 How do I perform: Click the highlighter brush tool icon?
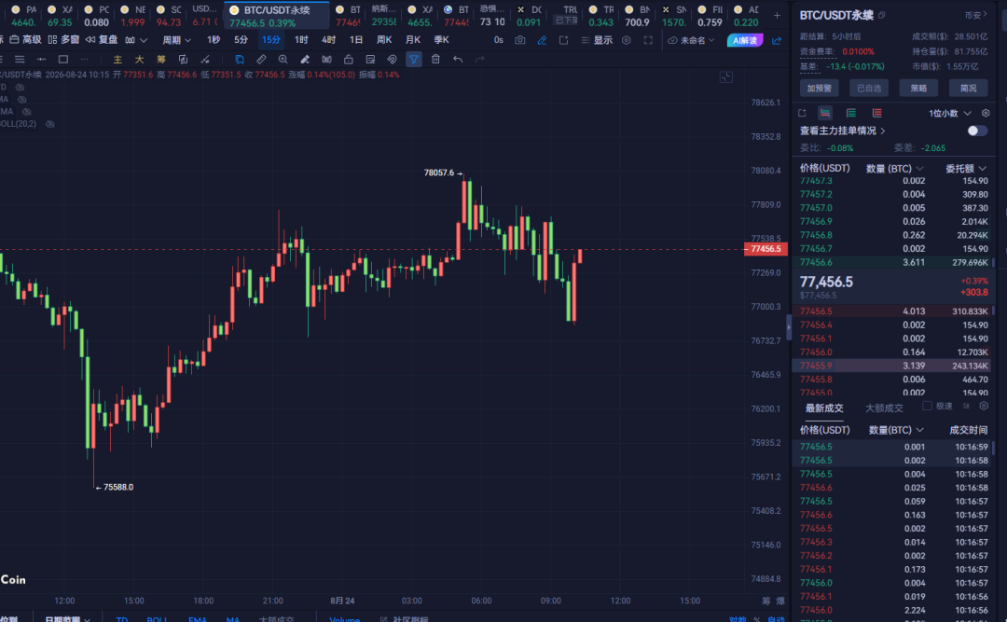click(304, 59)
